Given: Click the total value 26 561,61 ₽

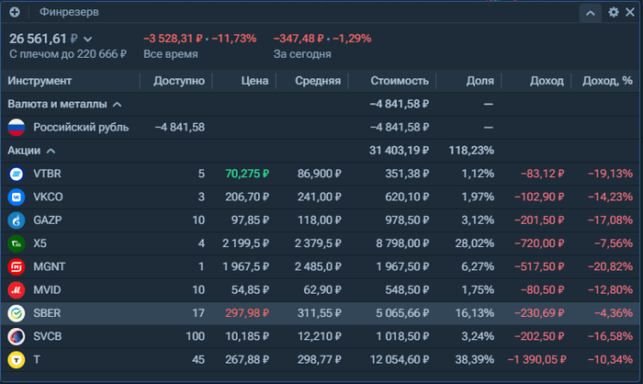Looking at the screenshot, I should pyautogui.click(x=43, y=39).
